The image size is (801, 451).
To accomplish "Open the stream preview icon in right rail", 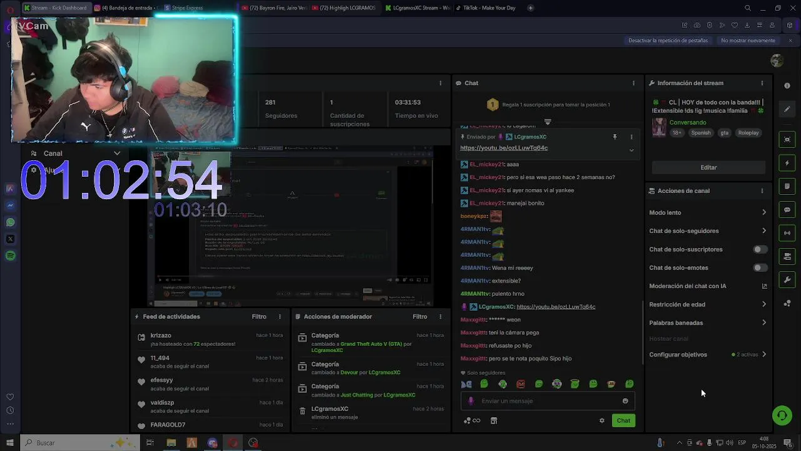I will 787,139.
